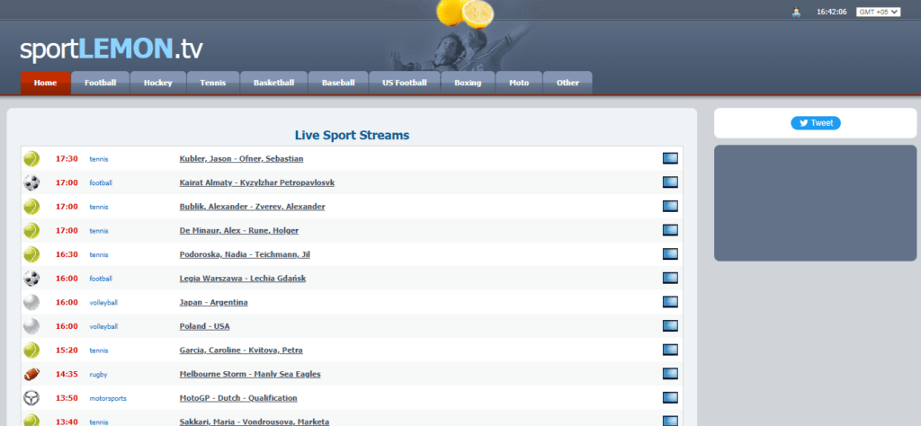921x426 pixels.
Task: Click the Tweet button
Action: click(815, 123)
